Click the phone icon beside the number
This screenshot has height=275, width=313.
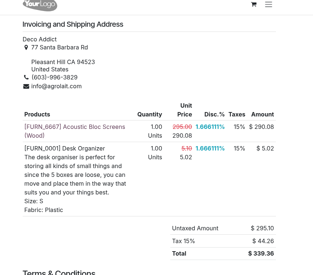26,78
